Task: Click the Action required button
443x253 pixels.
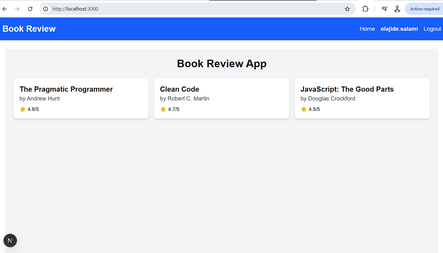Action: pos(424,8)
